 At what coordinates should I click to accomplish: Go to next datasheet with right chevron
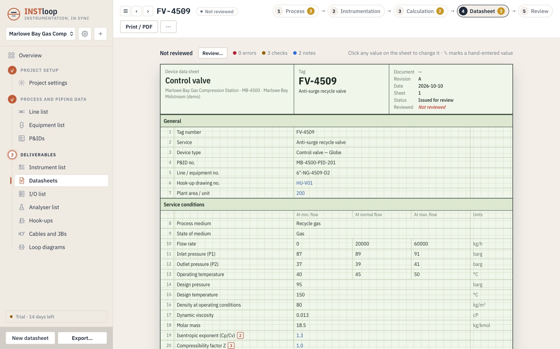(x=148, y=11)
